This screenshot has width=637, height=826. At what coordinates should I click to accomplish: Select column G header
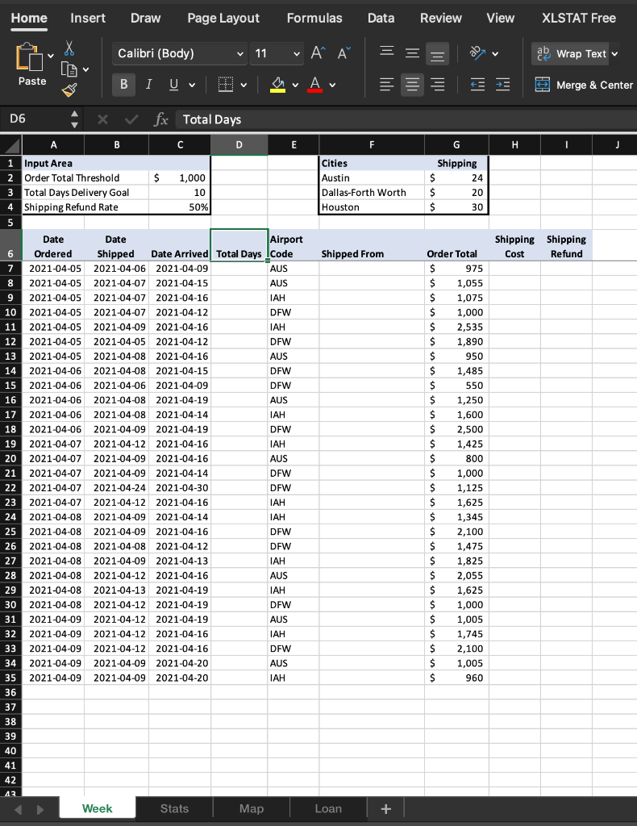[456, 145]
